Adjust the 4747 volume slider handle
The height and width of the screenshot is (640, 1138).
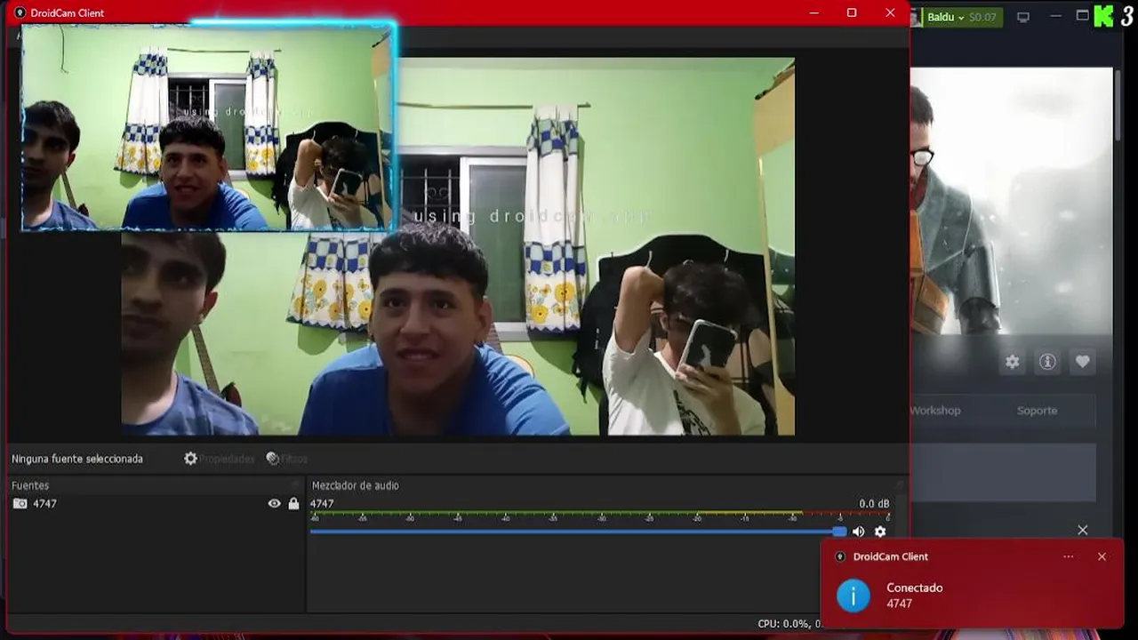point(839,532)
